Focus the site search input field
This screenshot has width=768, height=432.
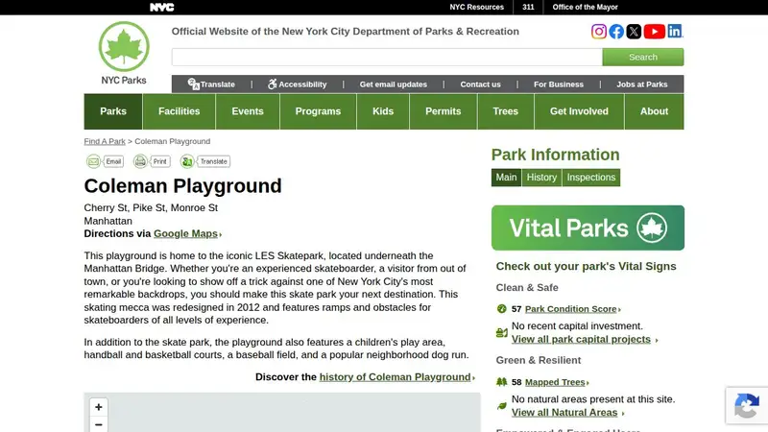(x=387, y=57)
